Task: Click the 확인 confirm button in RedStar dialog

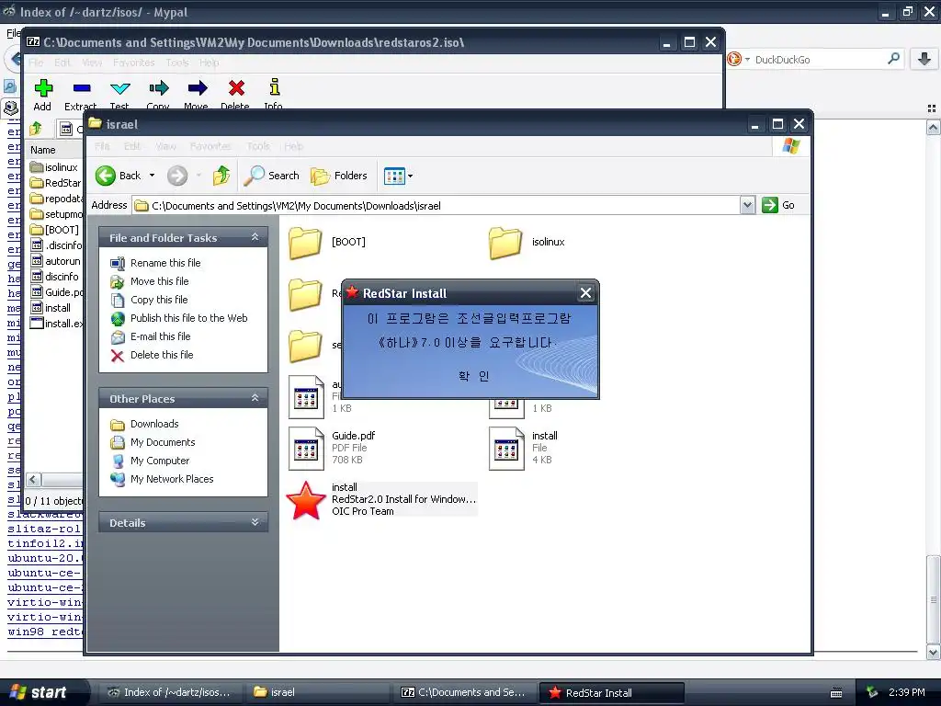Action: [473, 376]
